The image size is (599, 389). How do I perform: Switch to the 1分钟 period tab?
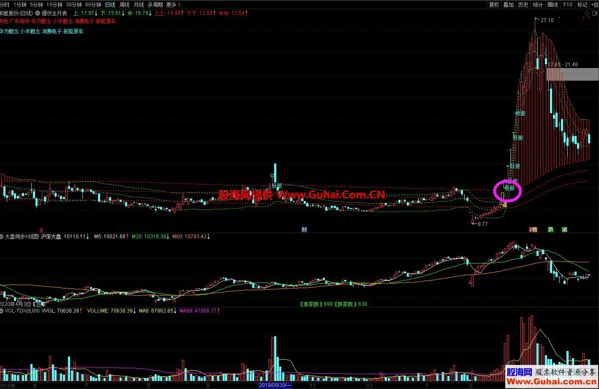click(x=20, y=5)
